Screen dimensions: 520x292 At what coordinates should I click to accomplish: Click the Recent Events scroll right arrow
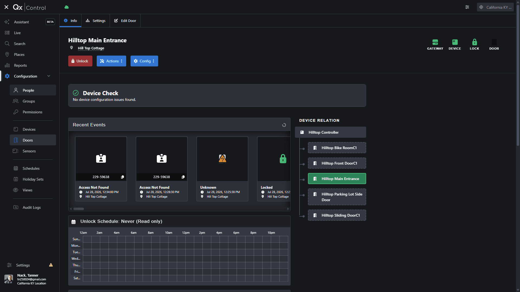click(288, 209)
